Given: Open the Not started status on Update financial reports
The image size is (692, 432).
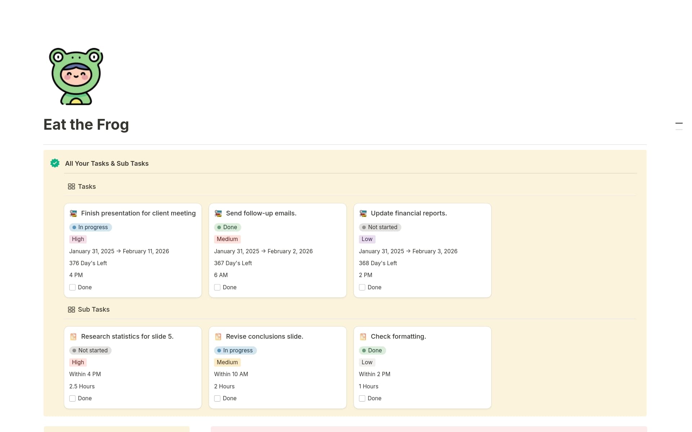Looking at the screenshot, I should tap(380, 227).
